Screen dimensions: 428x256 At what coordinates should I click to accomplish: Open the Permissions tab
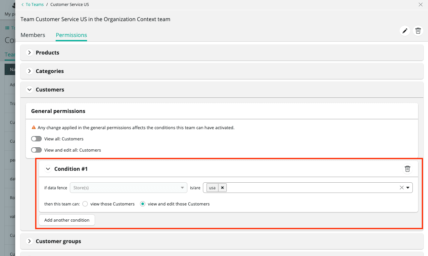pos(71,35)
